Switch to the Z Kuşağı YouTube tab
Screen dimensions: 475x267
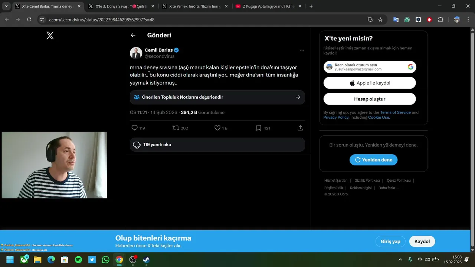(269, 6)
